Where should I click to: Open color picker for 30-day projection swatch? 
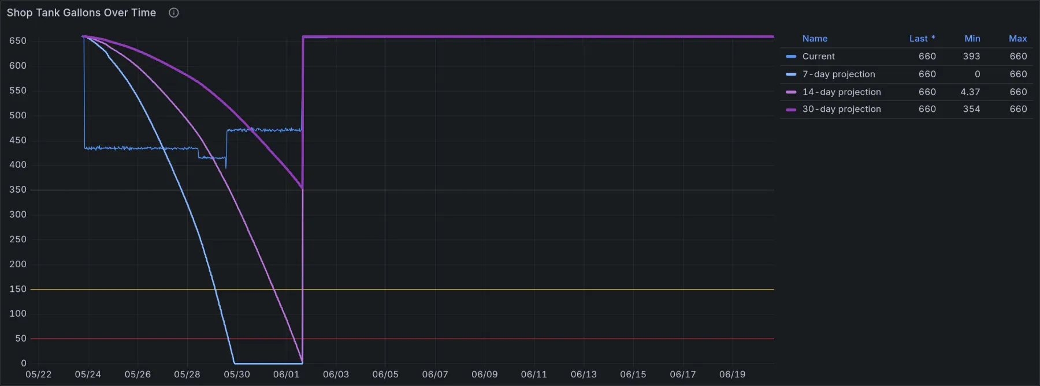pyautogui.click(x=791, y=109)
